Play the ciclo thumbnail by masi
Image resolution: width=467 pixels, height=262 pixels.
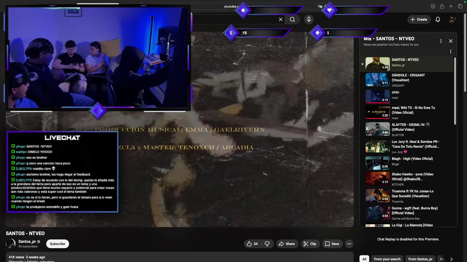378,96
